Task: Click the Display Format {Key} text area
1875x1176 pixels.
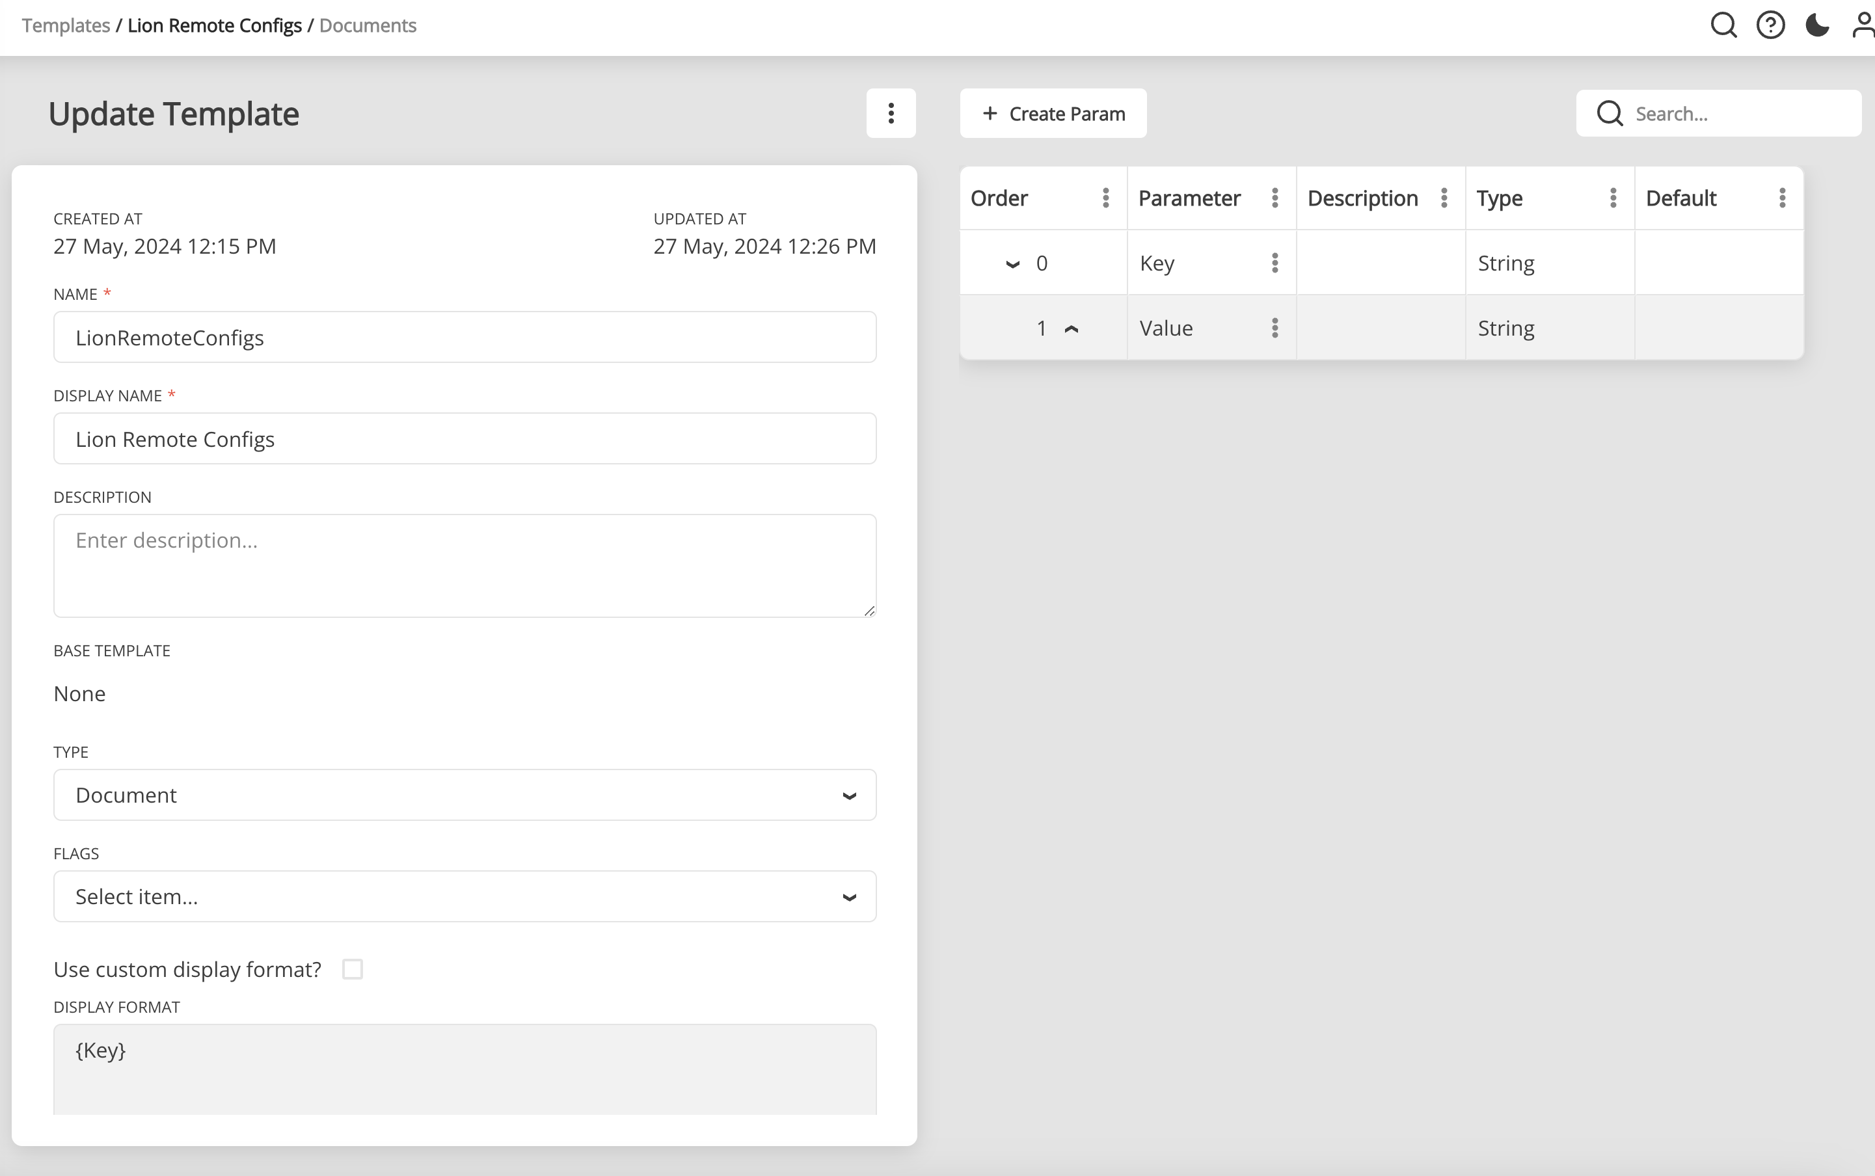Action: (x=465, y=1069)
